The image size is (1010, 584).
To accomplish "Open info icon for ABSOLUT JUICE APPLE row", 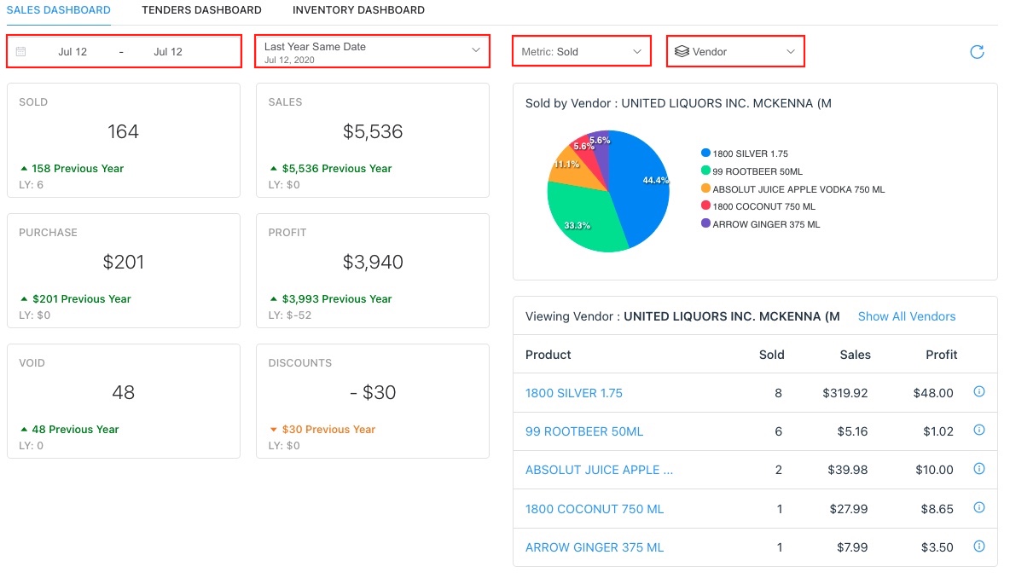I will [x=979, y=469].
